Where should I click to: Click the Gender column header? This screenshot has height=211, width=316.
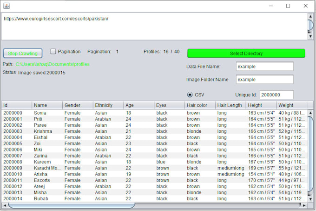[x=78, y=105]
